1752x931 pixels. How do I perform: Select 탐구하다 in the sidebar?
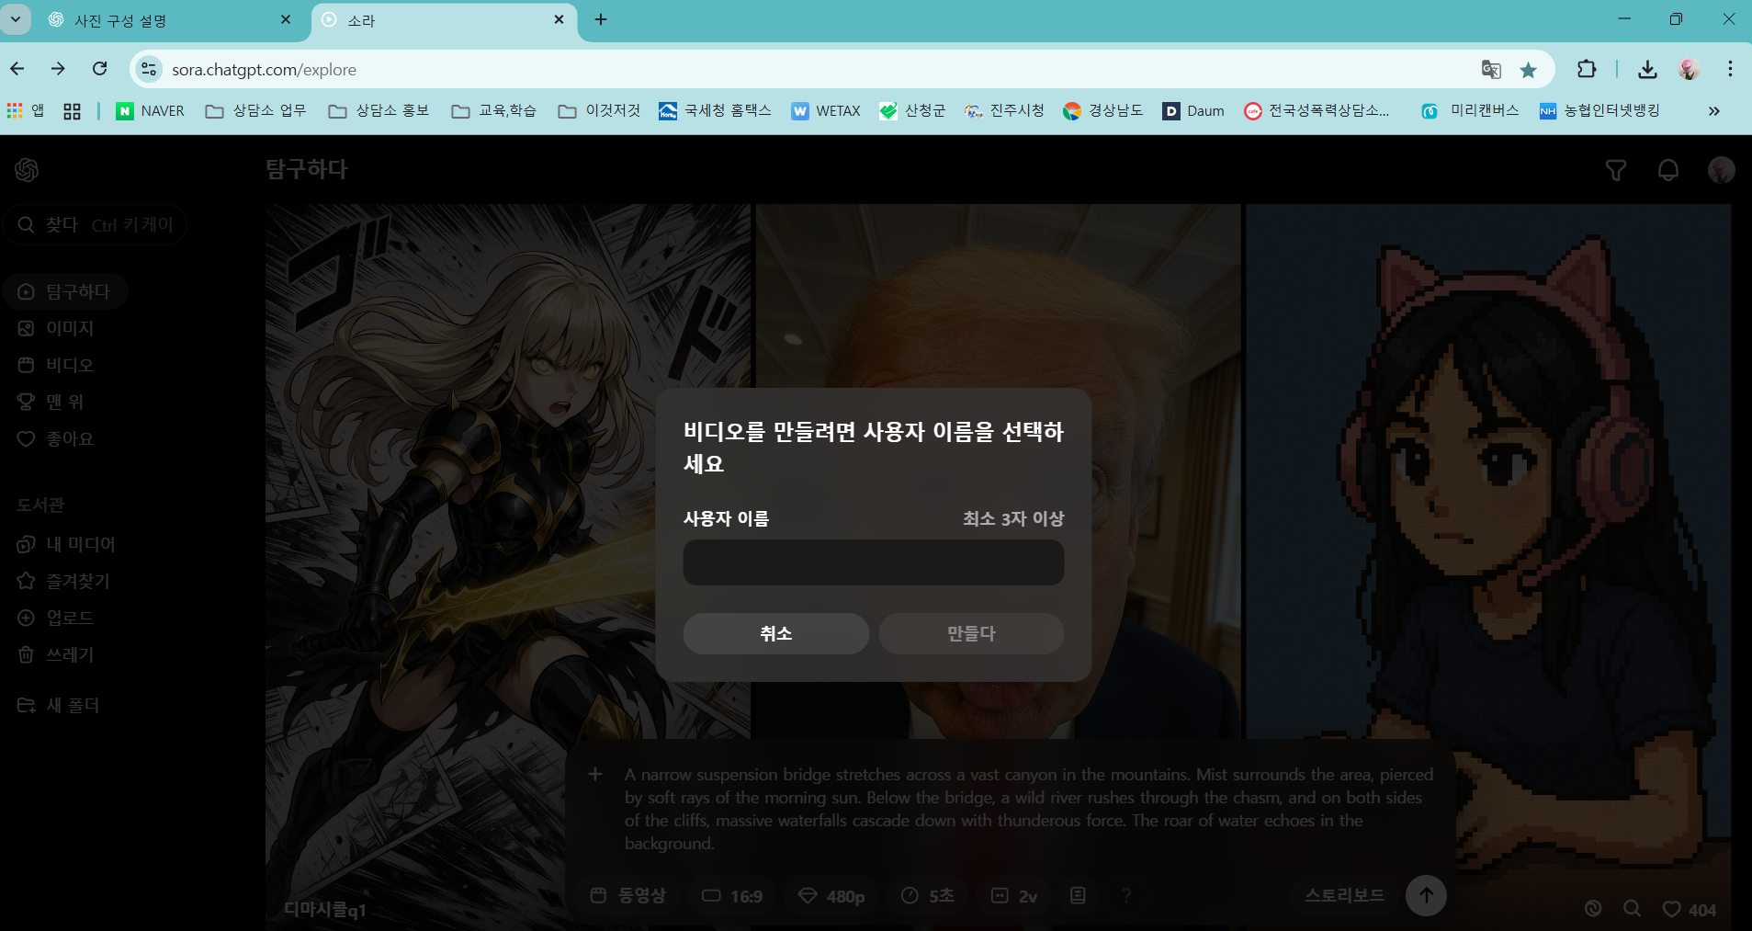click(x=65, y=291)
